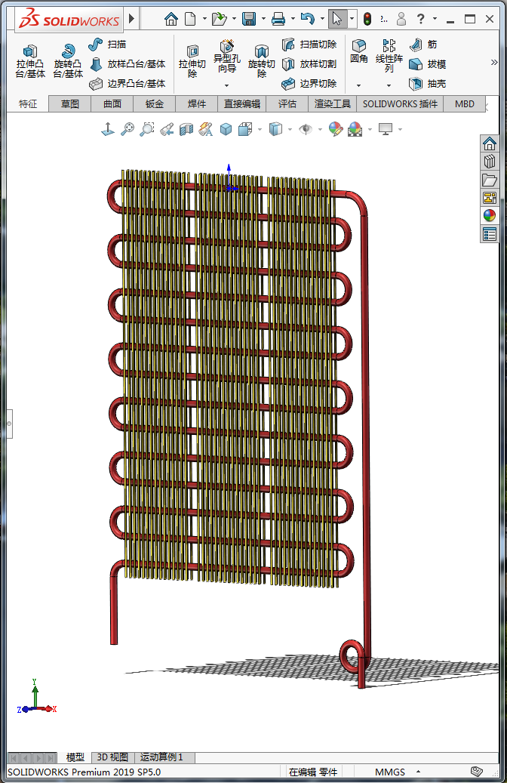Open Apply Scene dropdown arrow
Viewport: 507px width, 783px height.
point(370,130)
